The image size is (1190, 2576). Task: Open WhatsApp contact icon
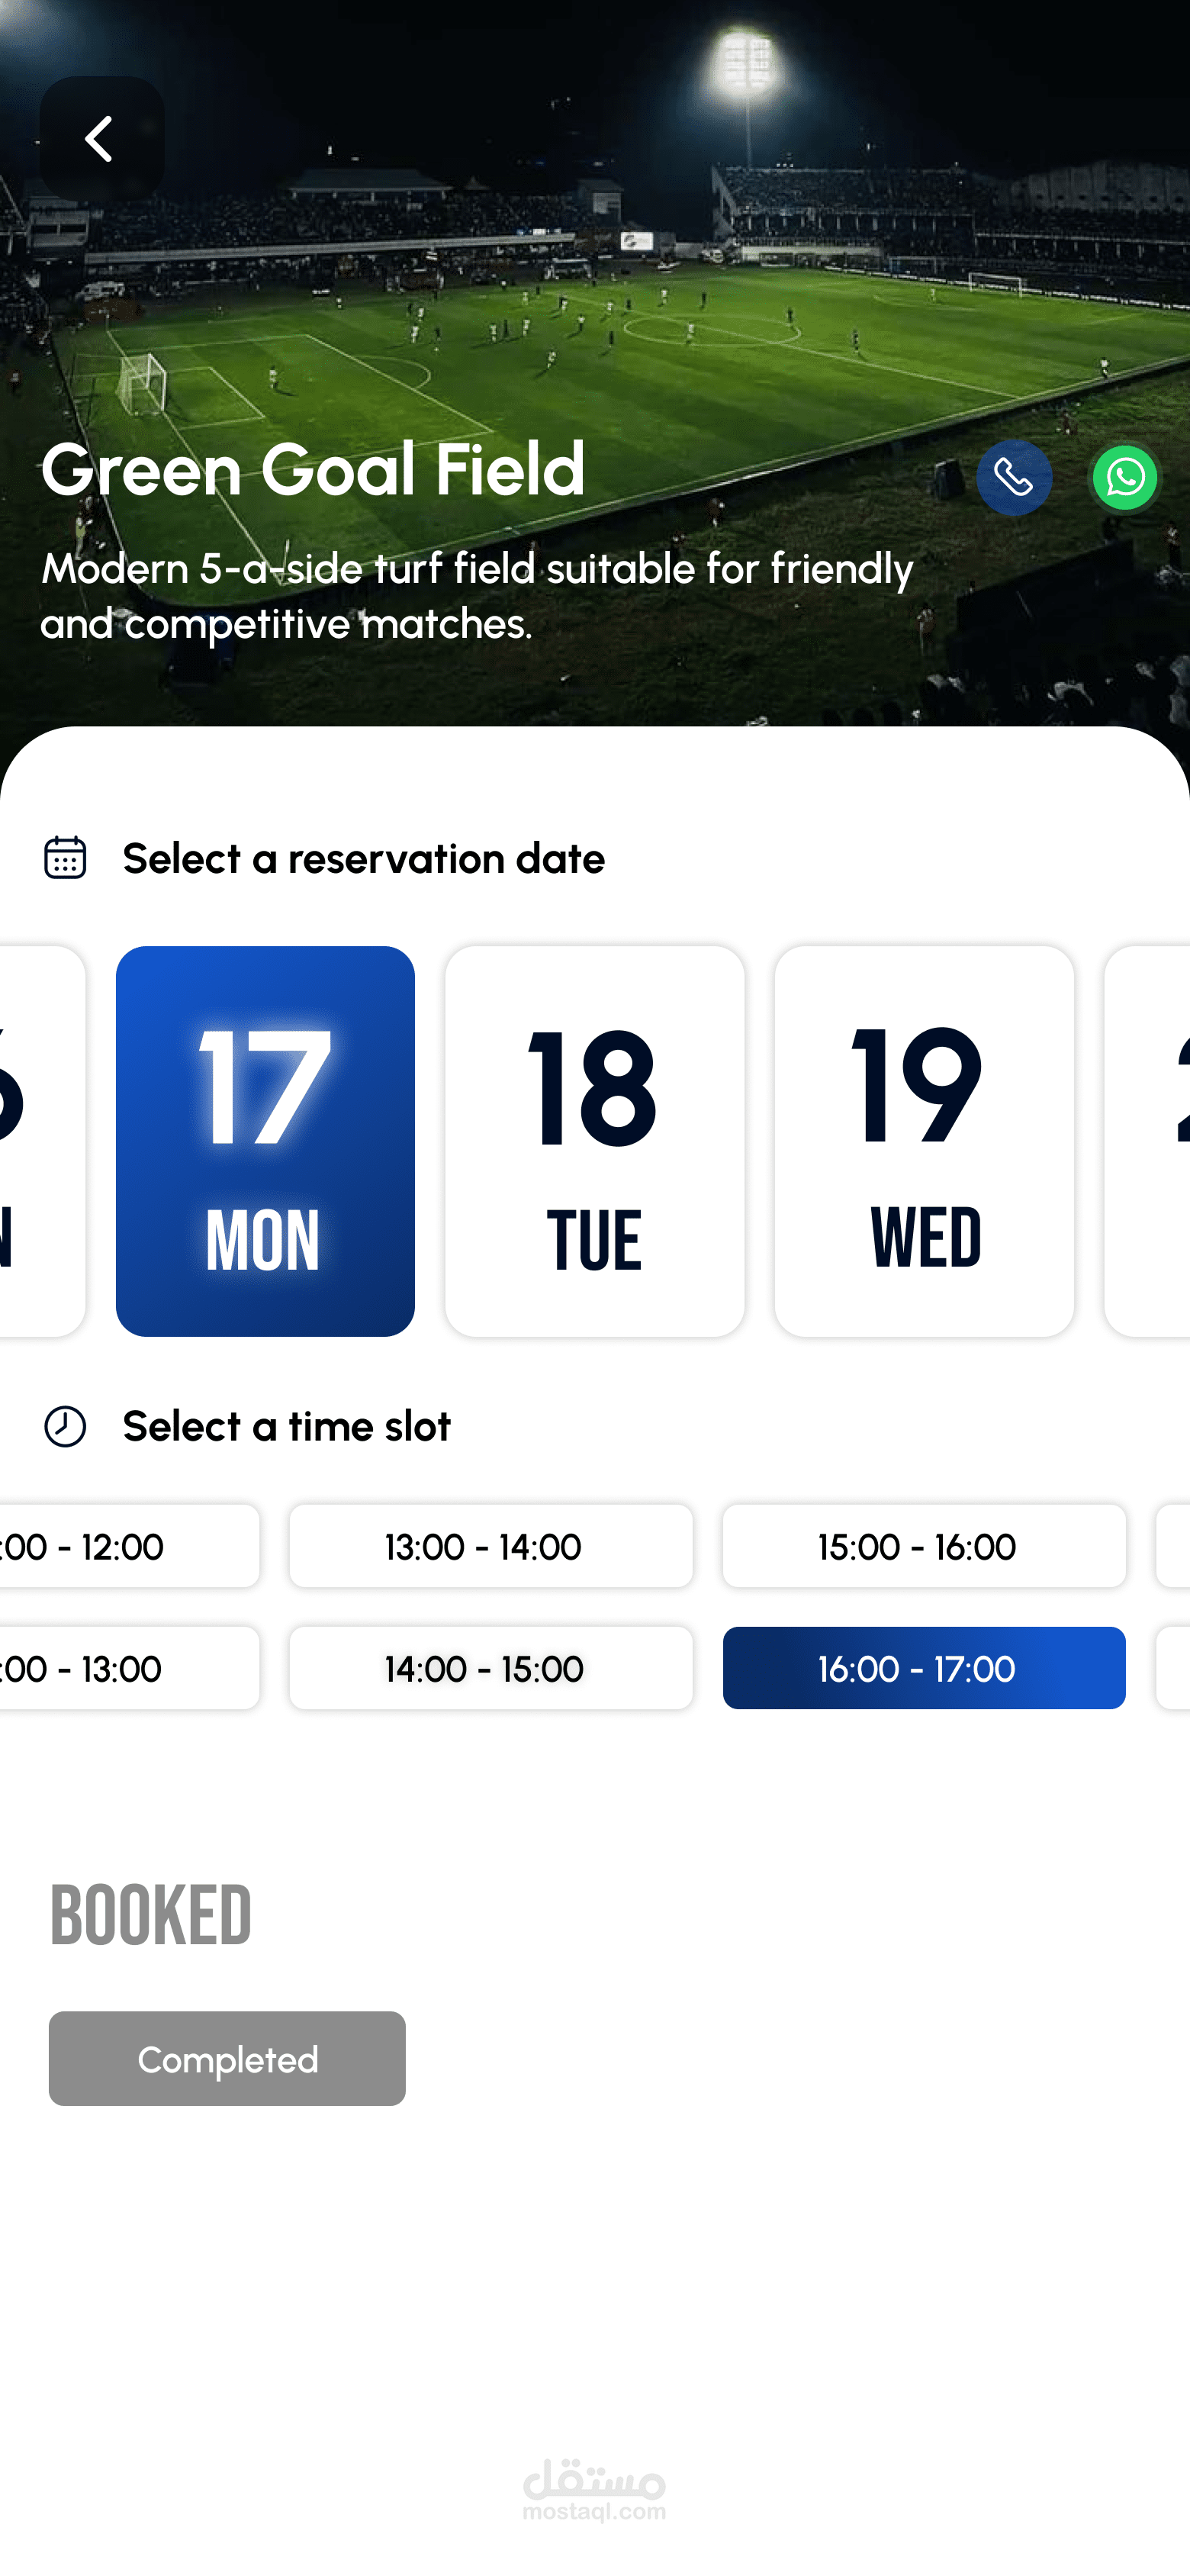tap(1124, 478)
